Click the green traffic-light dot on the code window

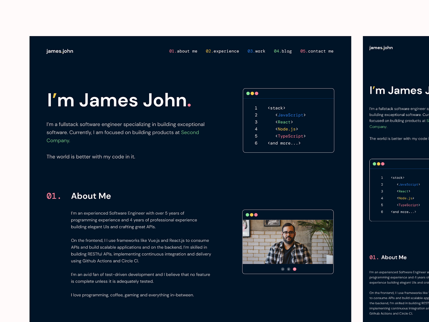point(247,93)
